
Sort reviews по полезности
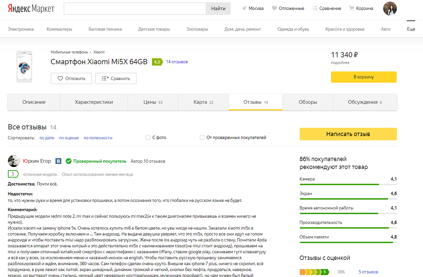[x=98, y=138]
